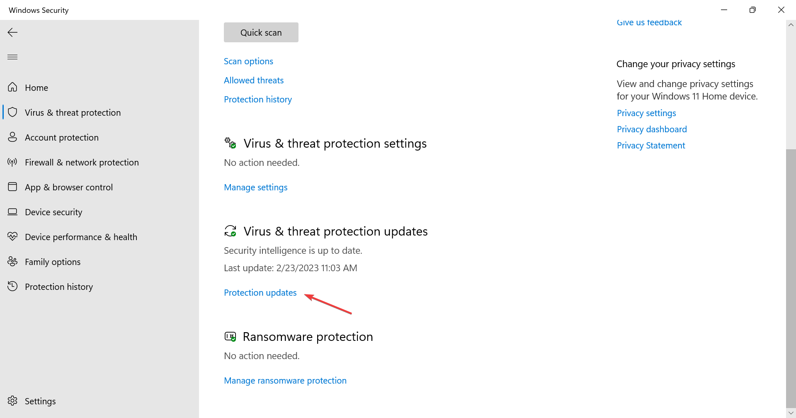
Task: Start a Quick scan
Action: 261,32
